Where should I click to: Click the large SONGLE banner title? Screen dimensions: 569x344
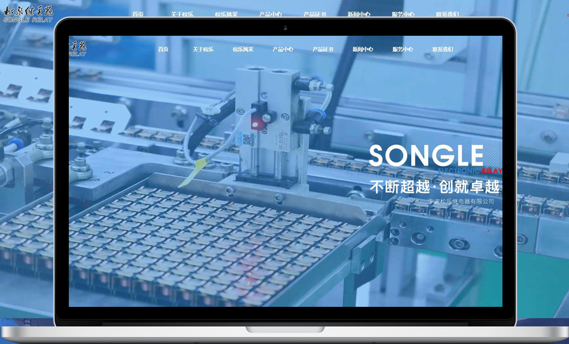pos(426,156)
